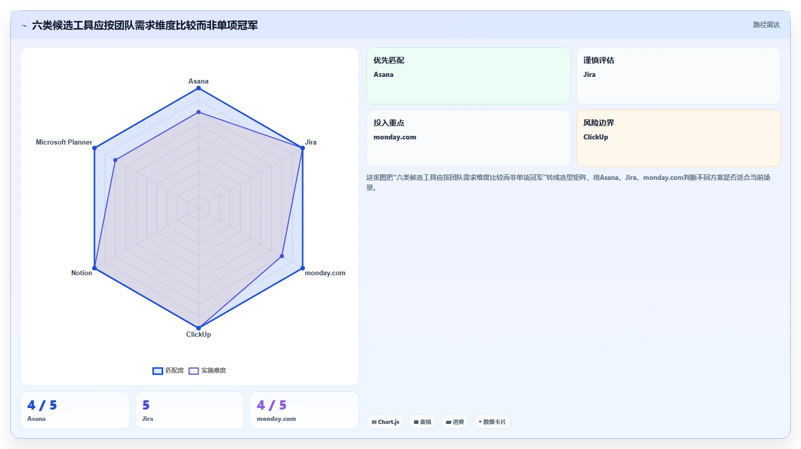Click the data point at the Jira vertex
801x449 pixels.
[x=303, y=148]
